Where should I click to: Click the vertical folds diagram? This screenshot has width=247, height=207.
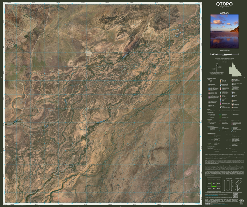pos(229,185)
